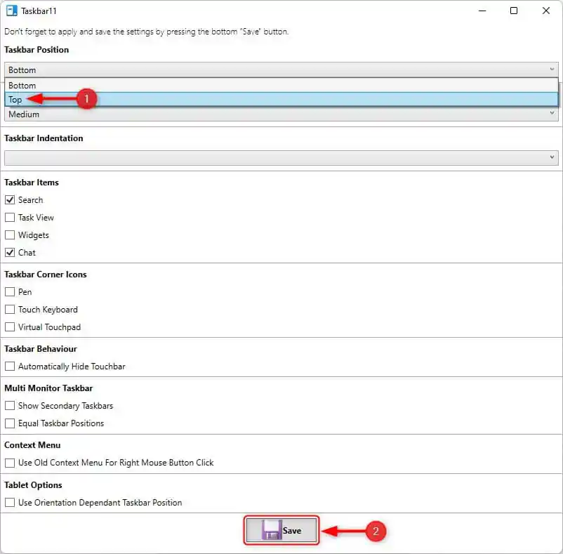Enable the Virtual Touchpad checkbox
563x554 pixels.
point(10,327)
